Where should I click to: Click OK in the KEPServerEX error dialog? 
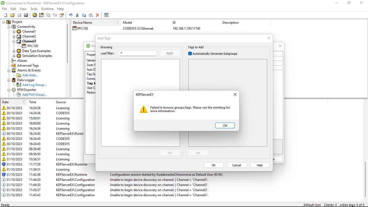pyautogui.click(x=225, y=126)
